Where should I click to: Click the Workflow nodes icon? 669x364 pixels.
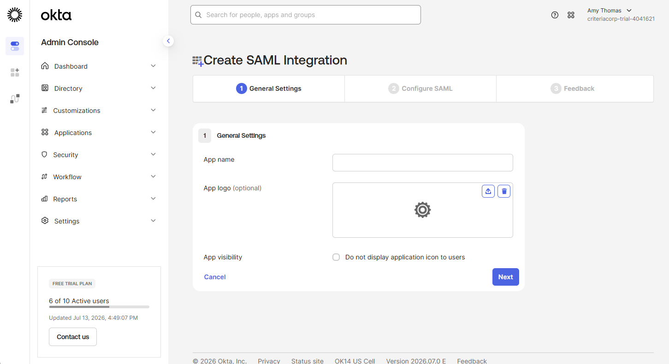44,176
